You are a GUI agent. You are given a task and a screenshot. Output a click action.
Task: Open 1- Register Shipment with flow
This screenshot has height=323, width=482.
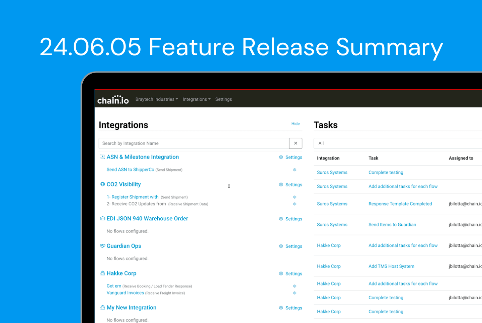point(133,197)
